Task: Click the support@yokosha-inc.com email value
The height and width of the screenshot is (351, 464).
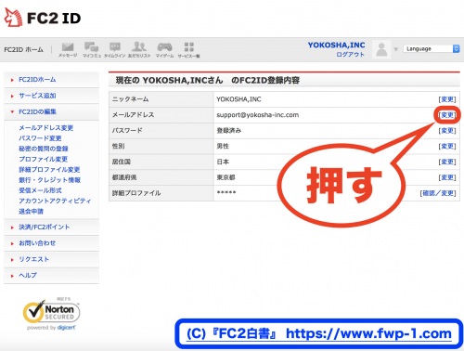Action: [258, 115]
